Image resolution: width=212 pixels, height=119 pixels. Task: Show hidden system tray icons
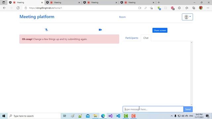[x=172, y=116]
